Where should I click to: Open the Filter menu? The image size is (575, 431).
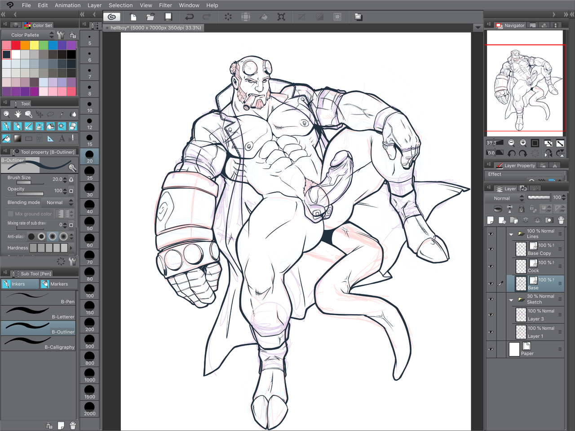pos(165,5)
